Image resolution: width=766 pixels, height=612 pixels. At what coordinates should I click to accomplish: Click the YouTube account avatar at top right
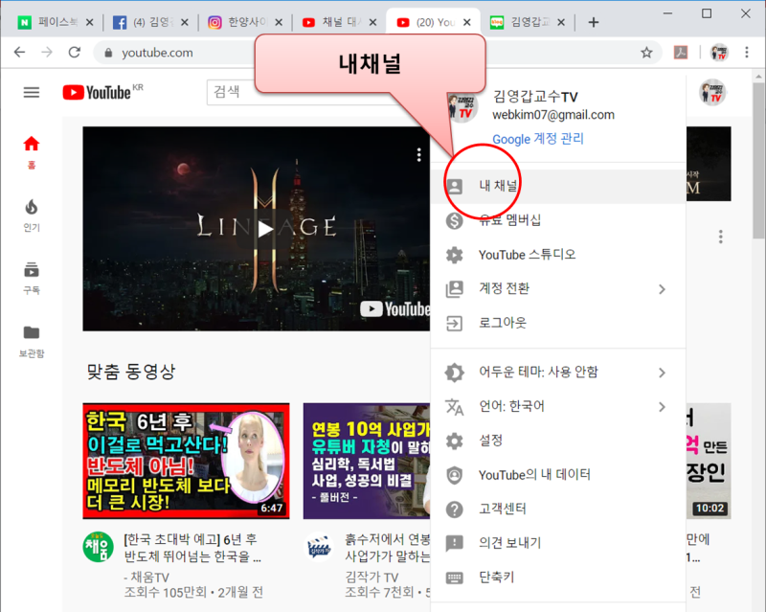pyautogui.click(x=712, y=92)
